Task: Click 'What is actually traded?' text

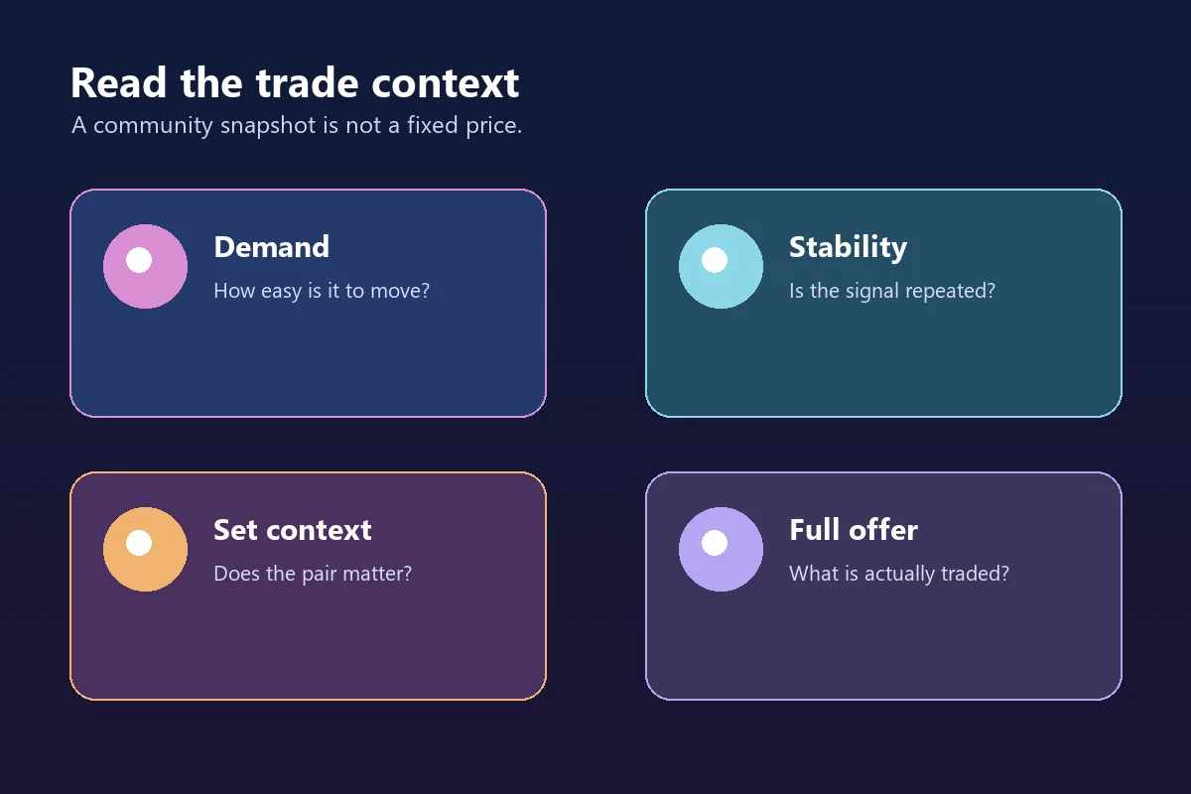Action: pyautogui.click(x=899, y=574)
